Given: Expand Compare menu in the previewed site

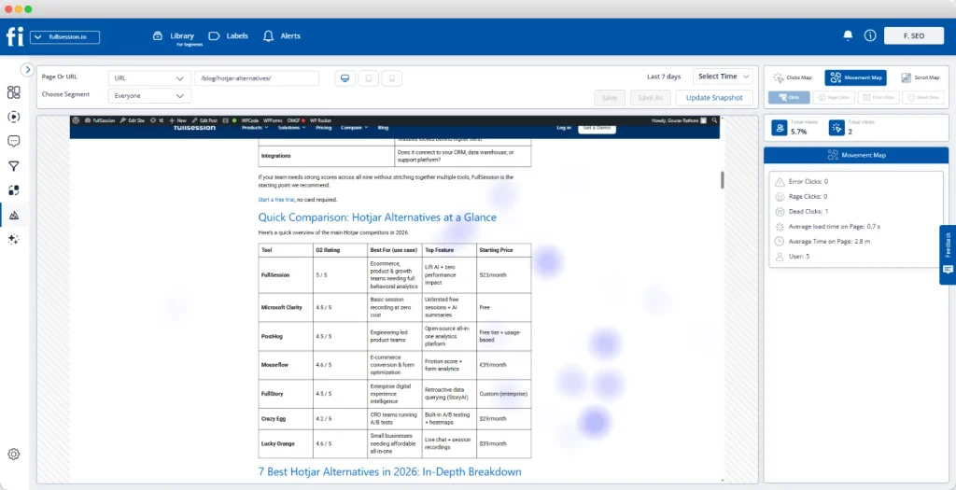Looking at the screenshot, I should pos(354,128).
